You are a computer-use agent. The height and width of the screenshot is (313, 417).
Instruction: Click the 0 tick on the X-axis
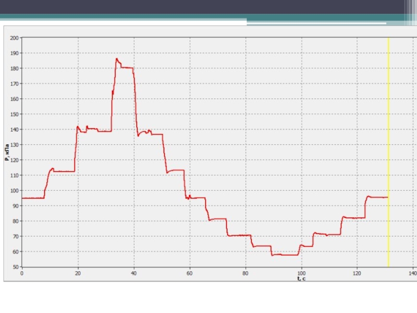22,273
